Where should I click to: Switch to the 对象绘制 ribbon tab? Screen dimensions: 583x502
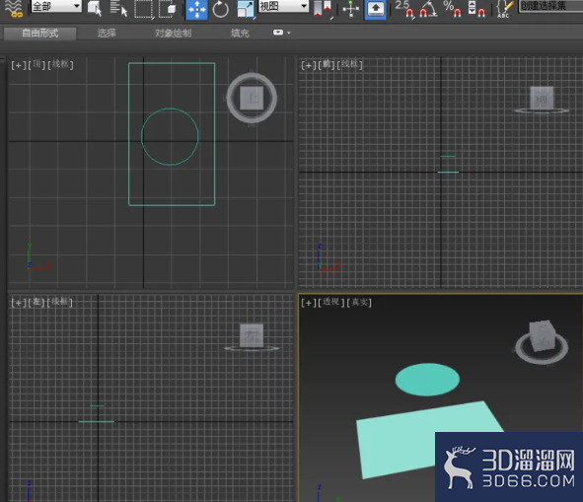[174, 34]
